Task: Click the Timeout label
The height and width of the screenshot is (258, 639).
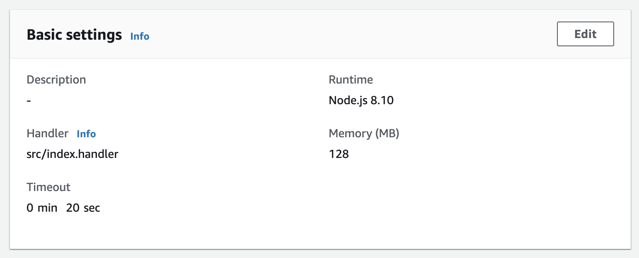Action: tap(48, 187)
